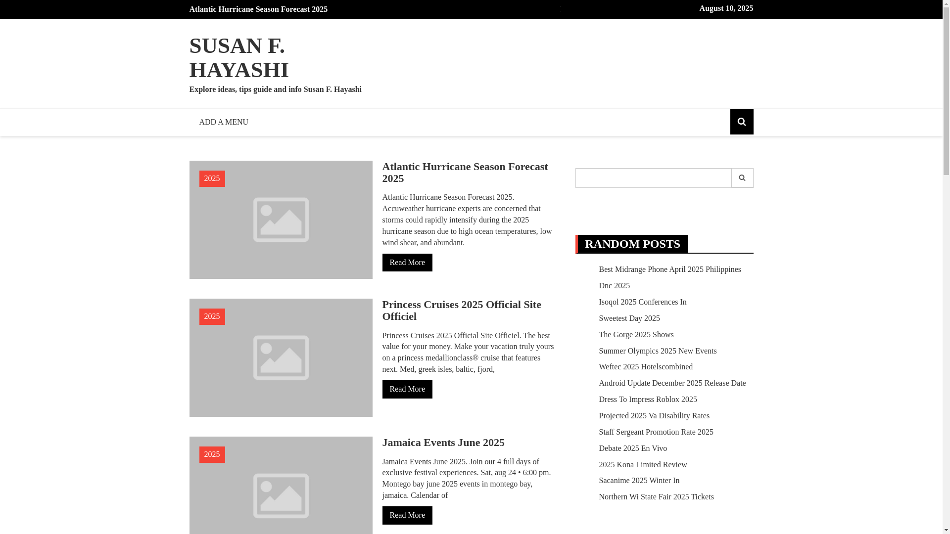Click Read More under Jamaica Events post
950x534 pixels.
[407, 515]
